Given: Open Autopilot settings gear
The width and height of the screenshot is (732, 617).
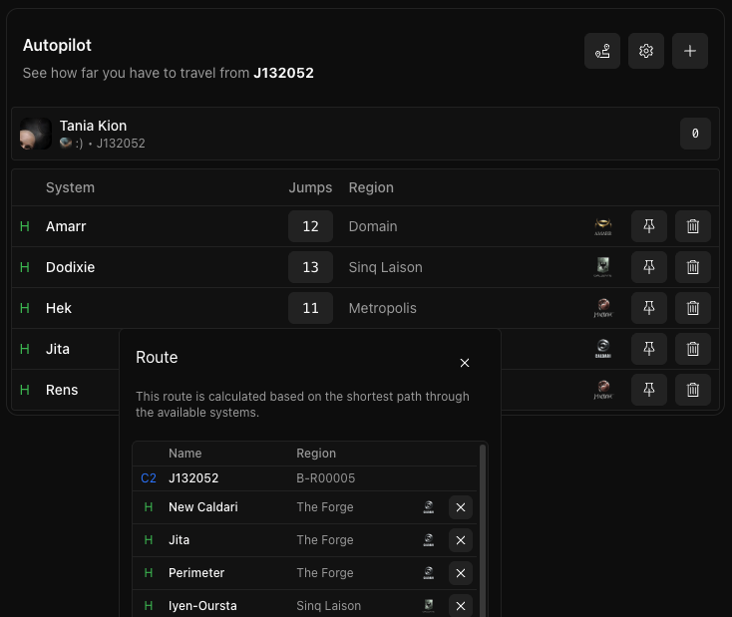Looking at the screenshot, I should 646,51.
